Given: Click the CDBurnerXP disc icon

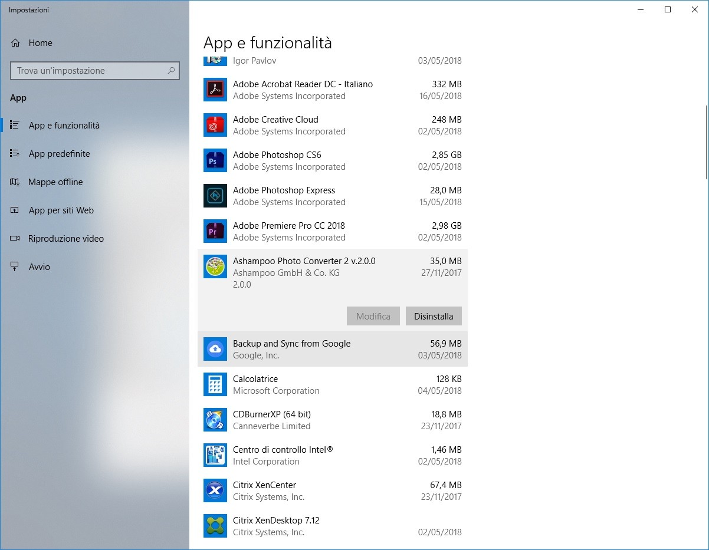Looking at the screenshot, I should click(x=215, y=420).
